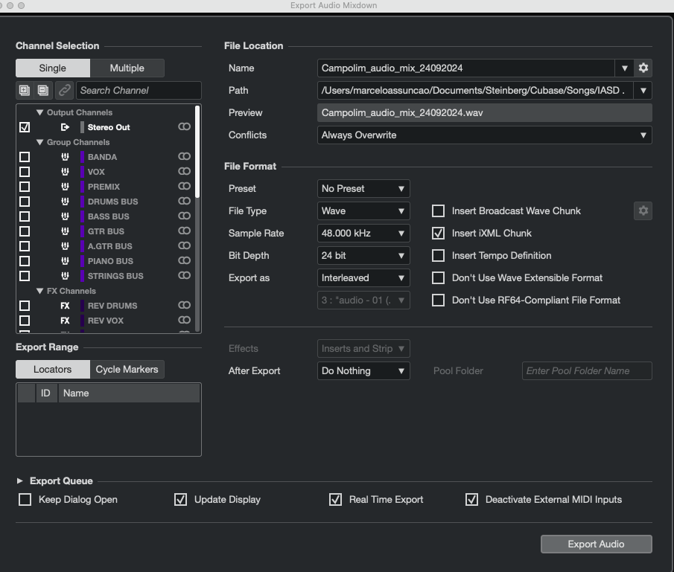The width and height of the screenshot is (674, 572).
Task: Click into the Search Channel field
Action: [x=138, y=90]
